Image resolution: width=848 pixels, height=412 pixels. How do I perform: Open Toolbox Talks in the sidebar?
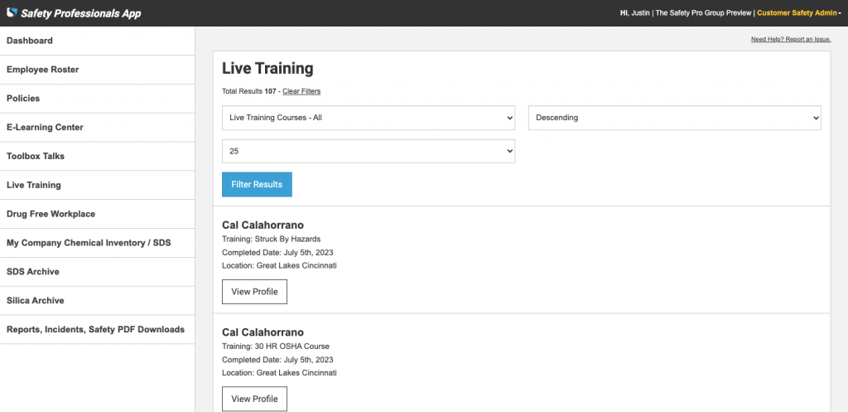pos(36,156)
